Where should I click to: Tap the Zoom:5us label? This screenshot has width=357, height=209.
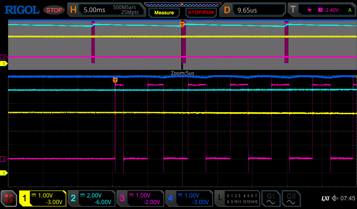tap(183, 73)
